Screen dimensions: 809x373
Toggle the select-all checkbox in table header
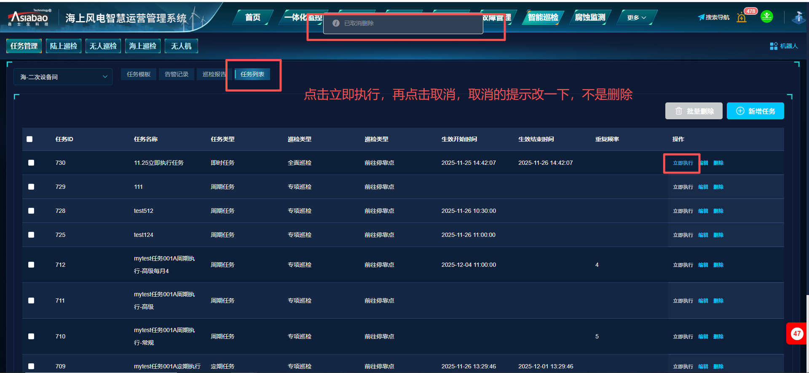(x=29, y=139)
